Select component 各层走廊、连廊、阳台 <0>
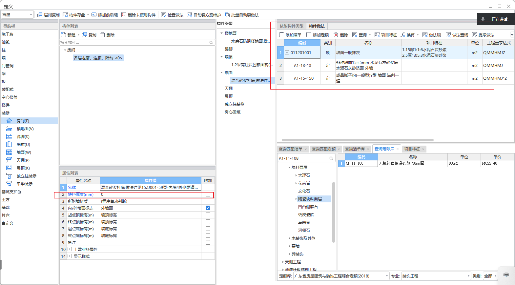Image resolution: width=515 pixels, height=285 pixels. click(x=98, y=58)
